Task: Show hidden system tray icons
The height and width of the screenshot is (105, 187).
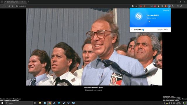Action: pos(162,103)
